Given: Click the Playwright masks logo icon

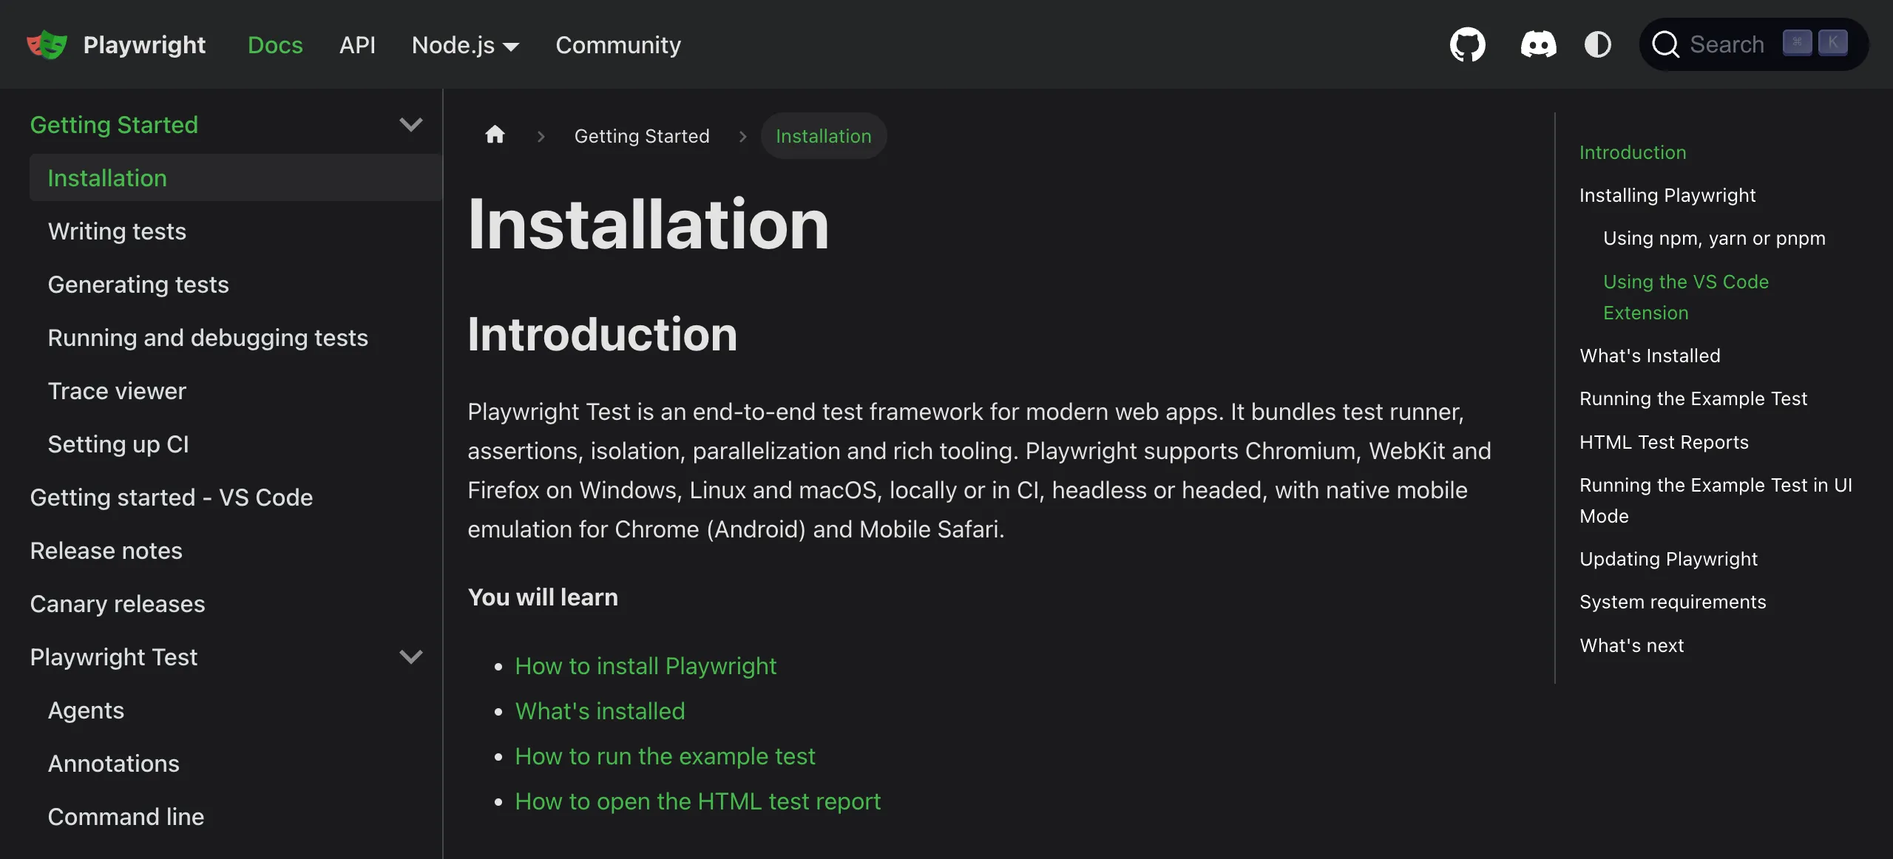Looking at the screenshot, I should click(x=47, y=44).
